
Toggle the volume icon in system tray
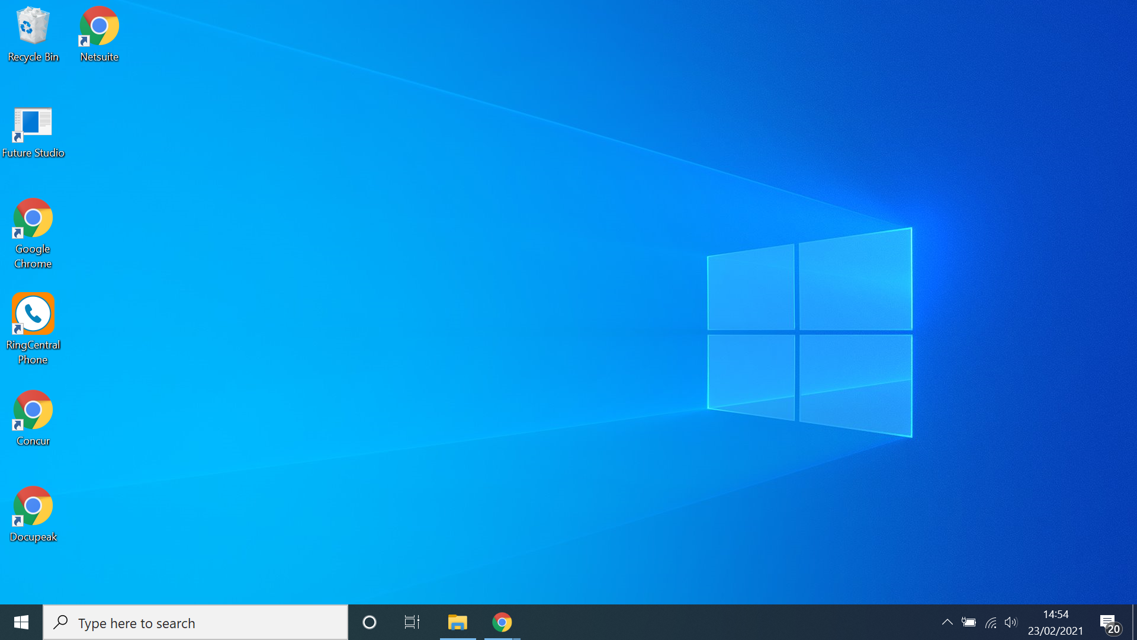coord(1011,622)
